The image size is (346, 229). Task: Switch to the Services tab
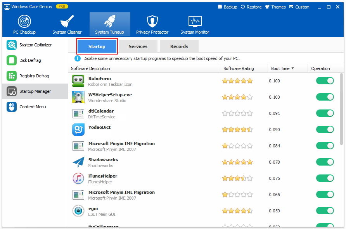click(138, 46)
